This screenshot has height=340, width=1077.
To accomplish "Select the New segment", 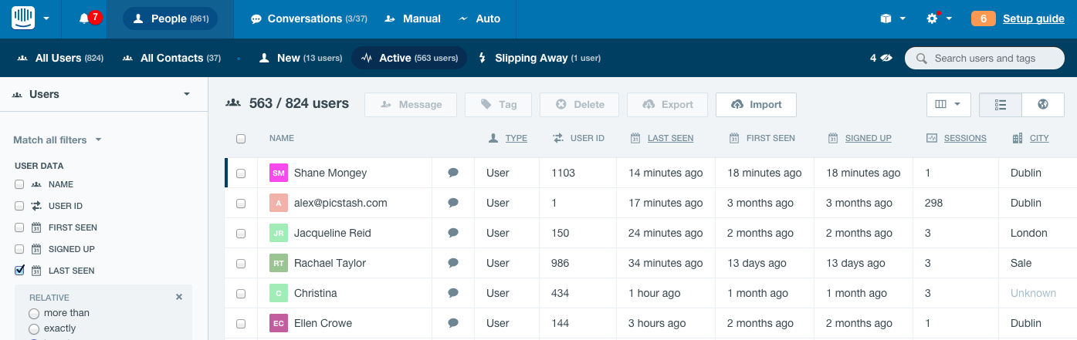I will (300, 58).
